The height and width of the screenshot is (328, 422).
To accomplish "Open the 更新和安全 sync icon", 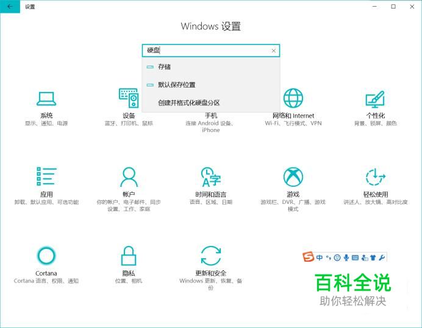I will tap(211, 256).
